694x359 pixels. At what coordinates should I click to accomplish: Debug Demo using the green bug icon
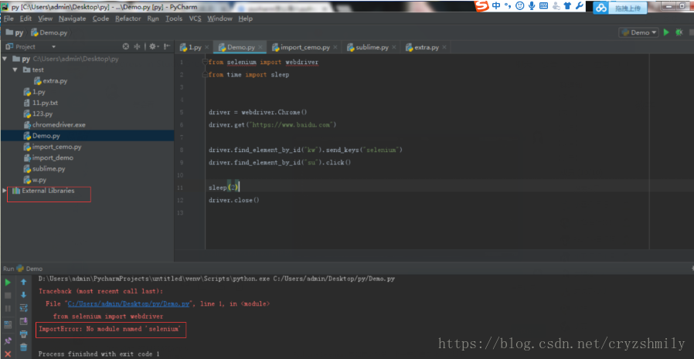pyautogui.click(x=679, y=32)
